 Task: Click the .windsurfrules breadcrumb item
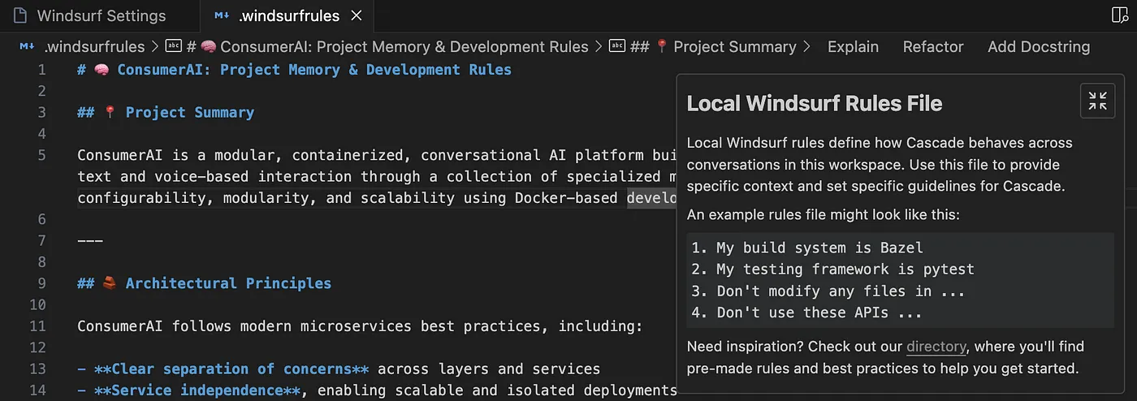[x=94, y=47]
